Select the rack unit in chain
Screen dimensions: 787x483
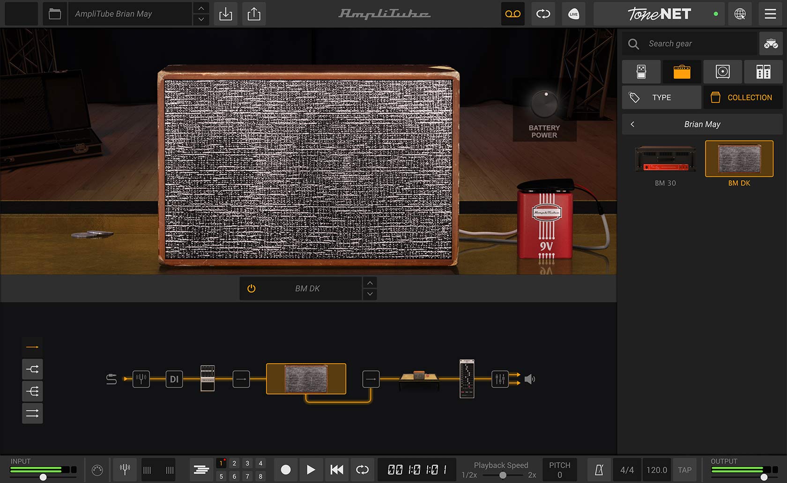point(467,379)
